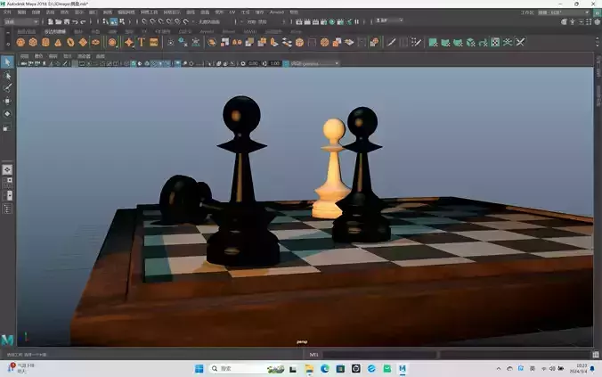Create a polygon sphere from the shelf
The image size is (602, 377).
point(20,42)
